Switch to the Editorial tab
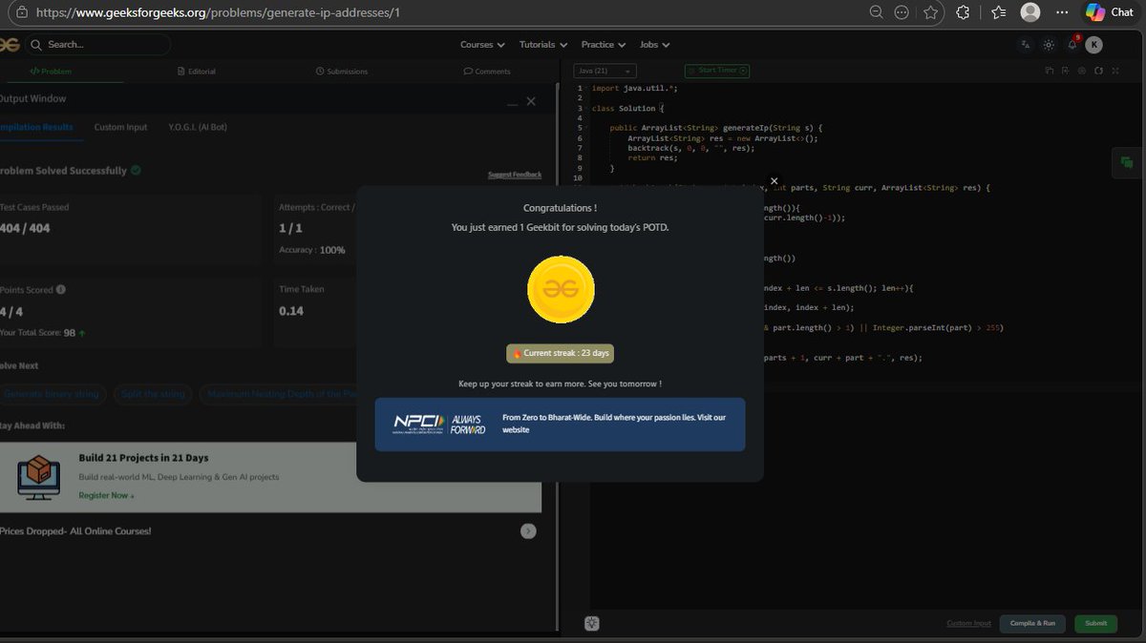This screenshot has width=1146, height=643. [197, 72]
